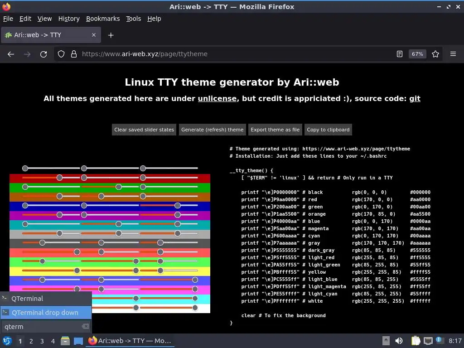
Task: Open the tracking protection shield icon
Action: [61, 54]
